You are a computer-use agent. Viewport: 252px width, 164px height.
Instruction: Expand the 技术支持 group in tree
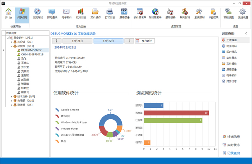click(x=11, y=96)
